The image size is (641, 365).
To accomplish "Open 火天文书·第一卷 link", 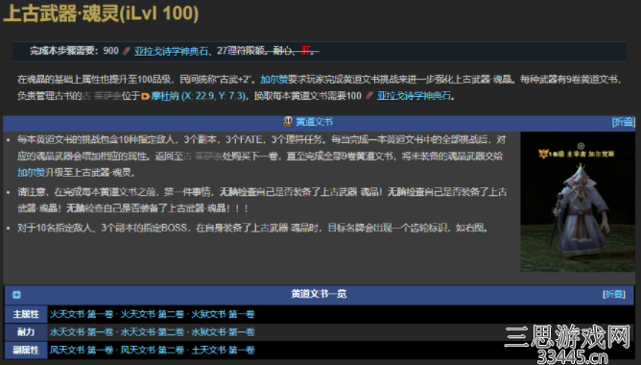I will click(82, 314).
